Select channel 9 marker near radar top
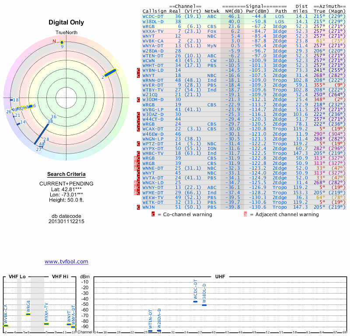Screen dimensions: 350x336 coord(62,43)
